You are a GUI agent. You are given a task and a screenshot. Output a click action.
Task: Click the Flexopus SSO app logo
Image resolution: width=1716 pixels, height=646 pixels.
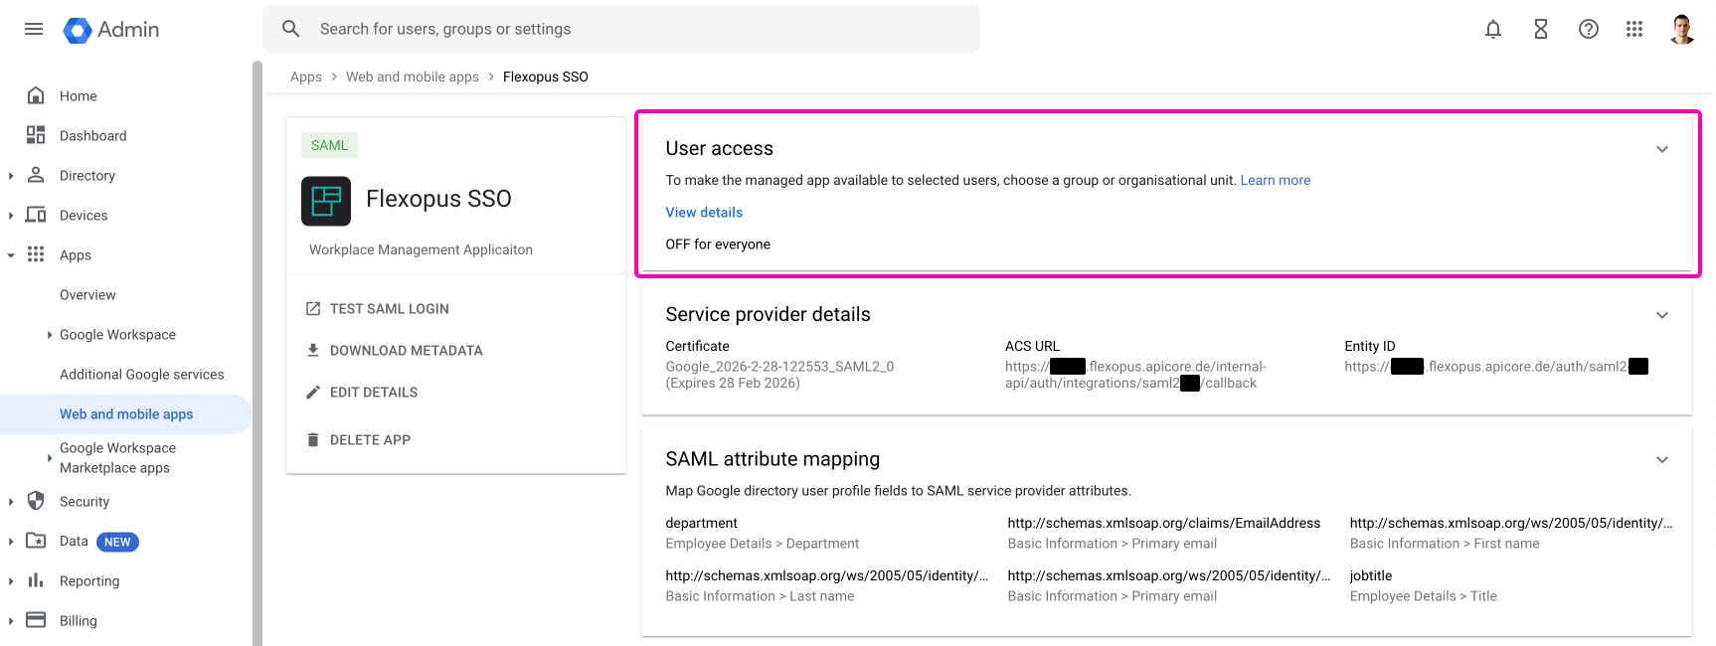[326, 201]
